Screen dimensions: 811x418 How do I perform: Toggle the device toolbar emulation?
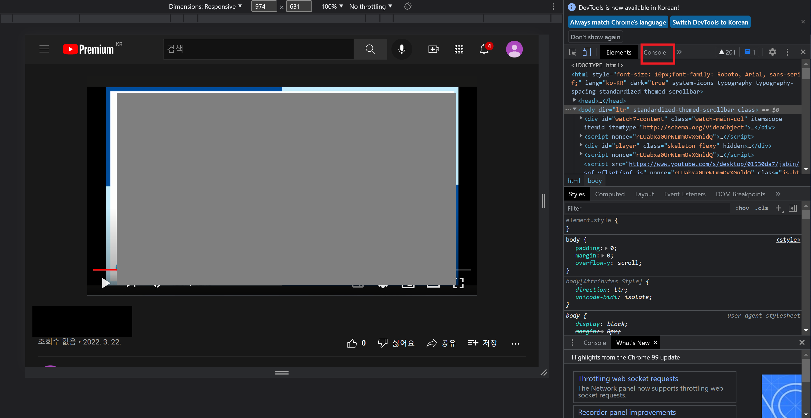pos(587,52)
